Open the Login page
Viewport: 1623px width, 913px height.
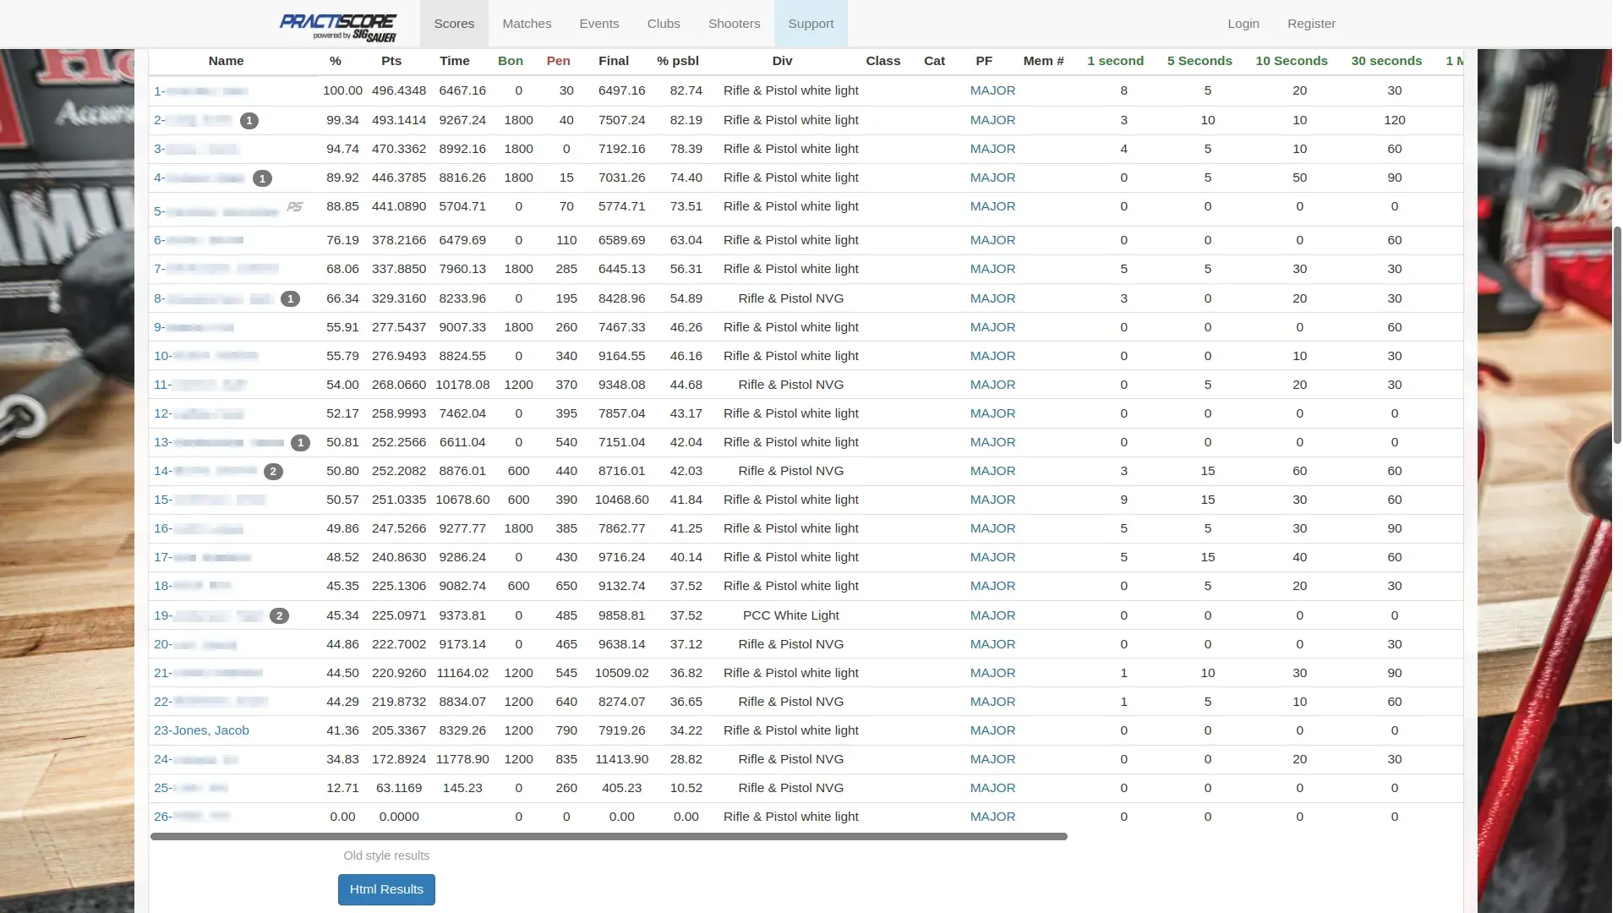pos(1243,24)
